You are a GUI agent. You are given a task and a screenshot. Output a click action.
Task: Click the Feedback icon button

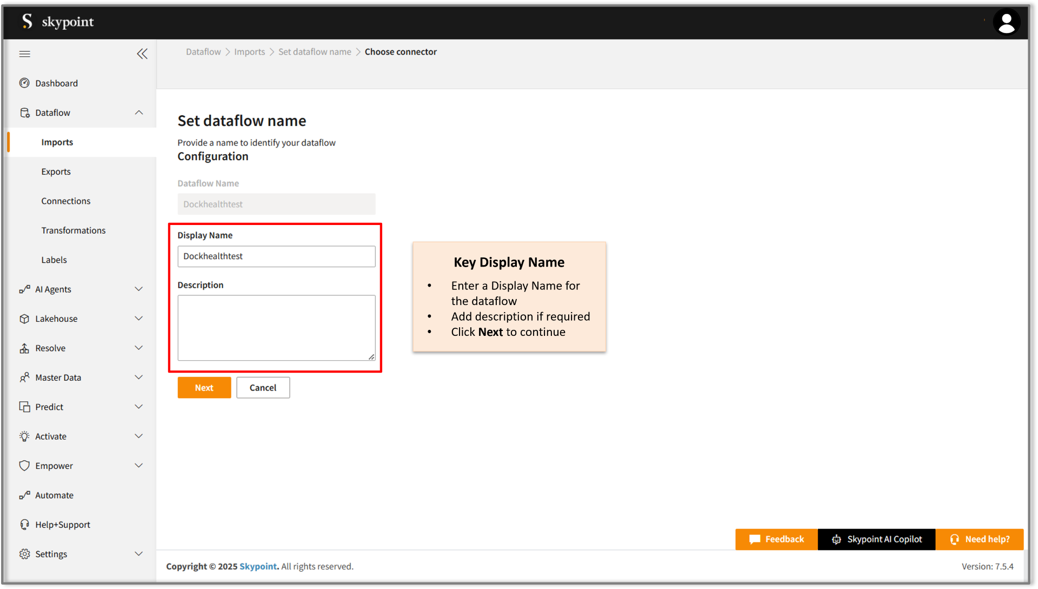point(753,538)
